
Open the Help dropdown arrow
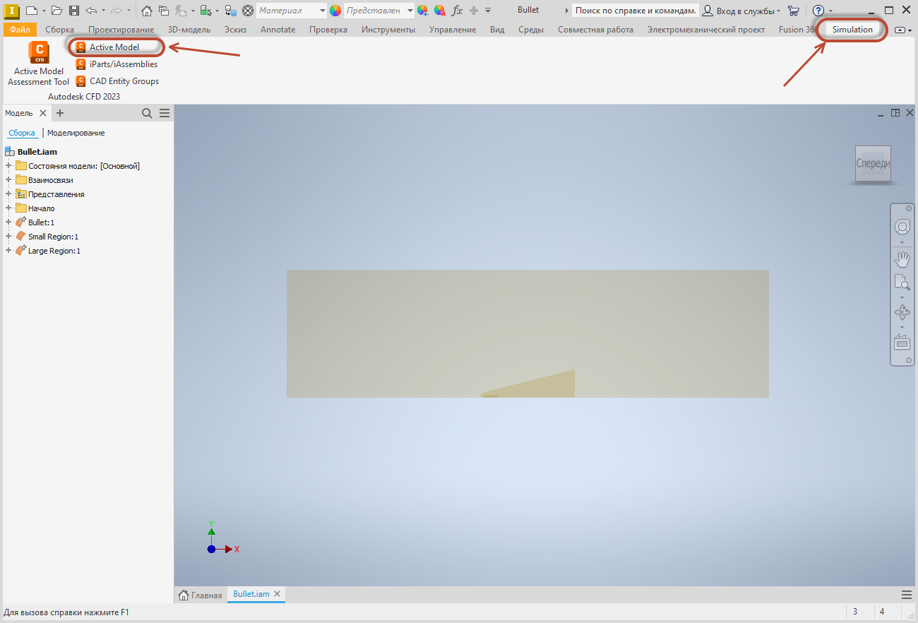pyautogui.click(x=830, y=11)
